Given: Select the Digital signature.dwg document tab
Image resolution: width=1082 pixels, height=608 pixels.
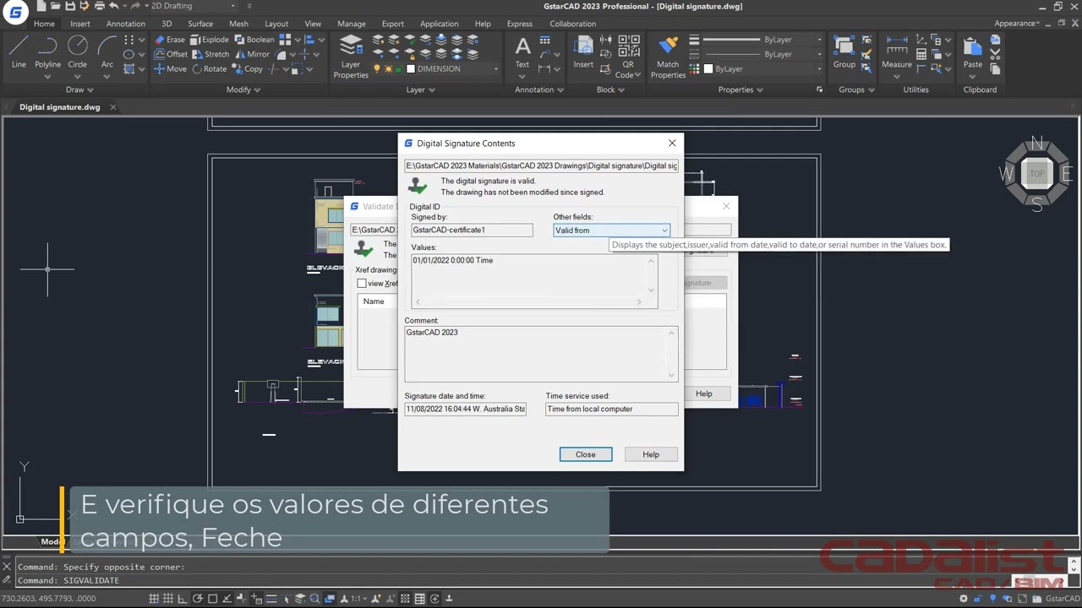Looking at the screenshot, I should [60, 107].
